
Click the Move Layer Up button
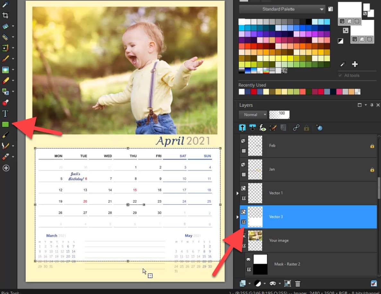click(x=243, y=128)
